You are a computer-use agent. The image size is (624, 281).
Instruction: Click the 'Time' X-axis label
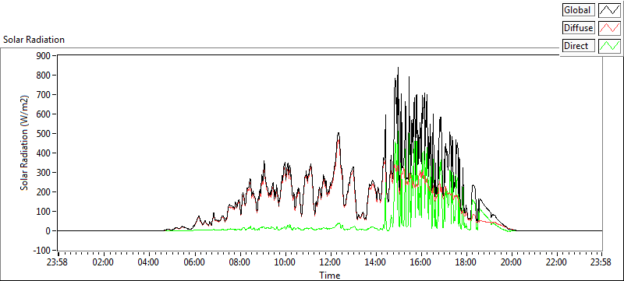click(329, 276)
